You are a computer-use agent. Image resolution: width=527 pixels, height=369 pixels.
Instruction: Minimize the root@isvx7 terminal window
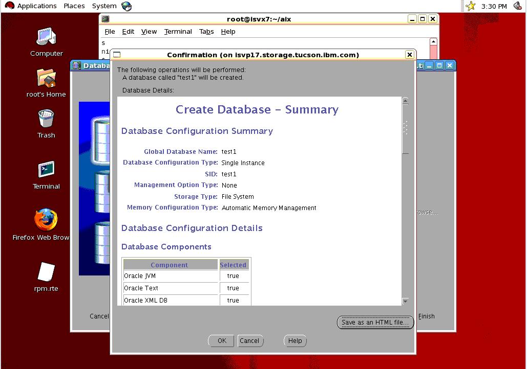pyautogui.click(x=412, y=19)
